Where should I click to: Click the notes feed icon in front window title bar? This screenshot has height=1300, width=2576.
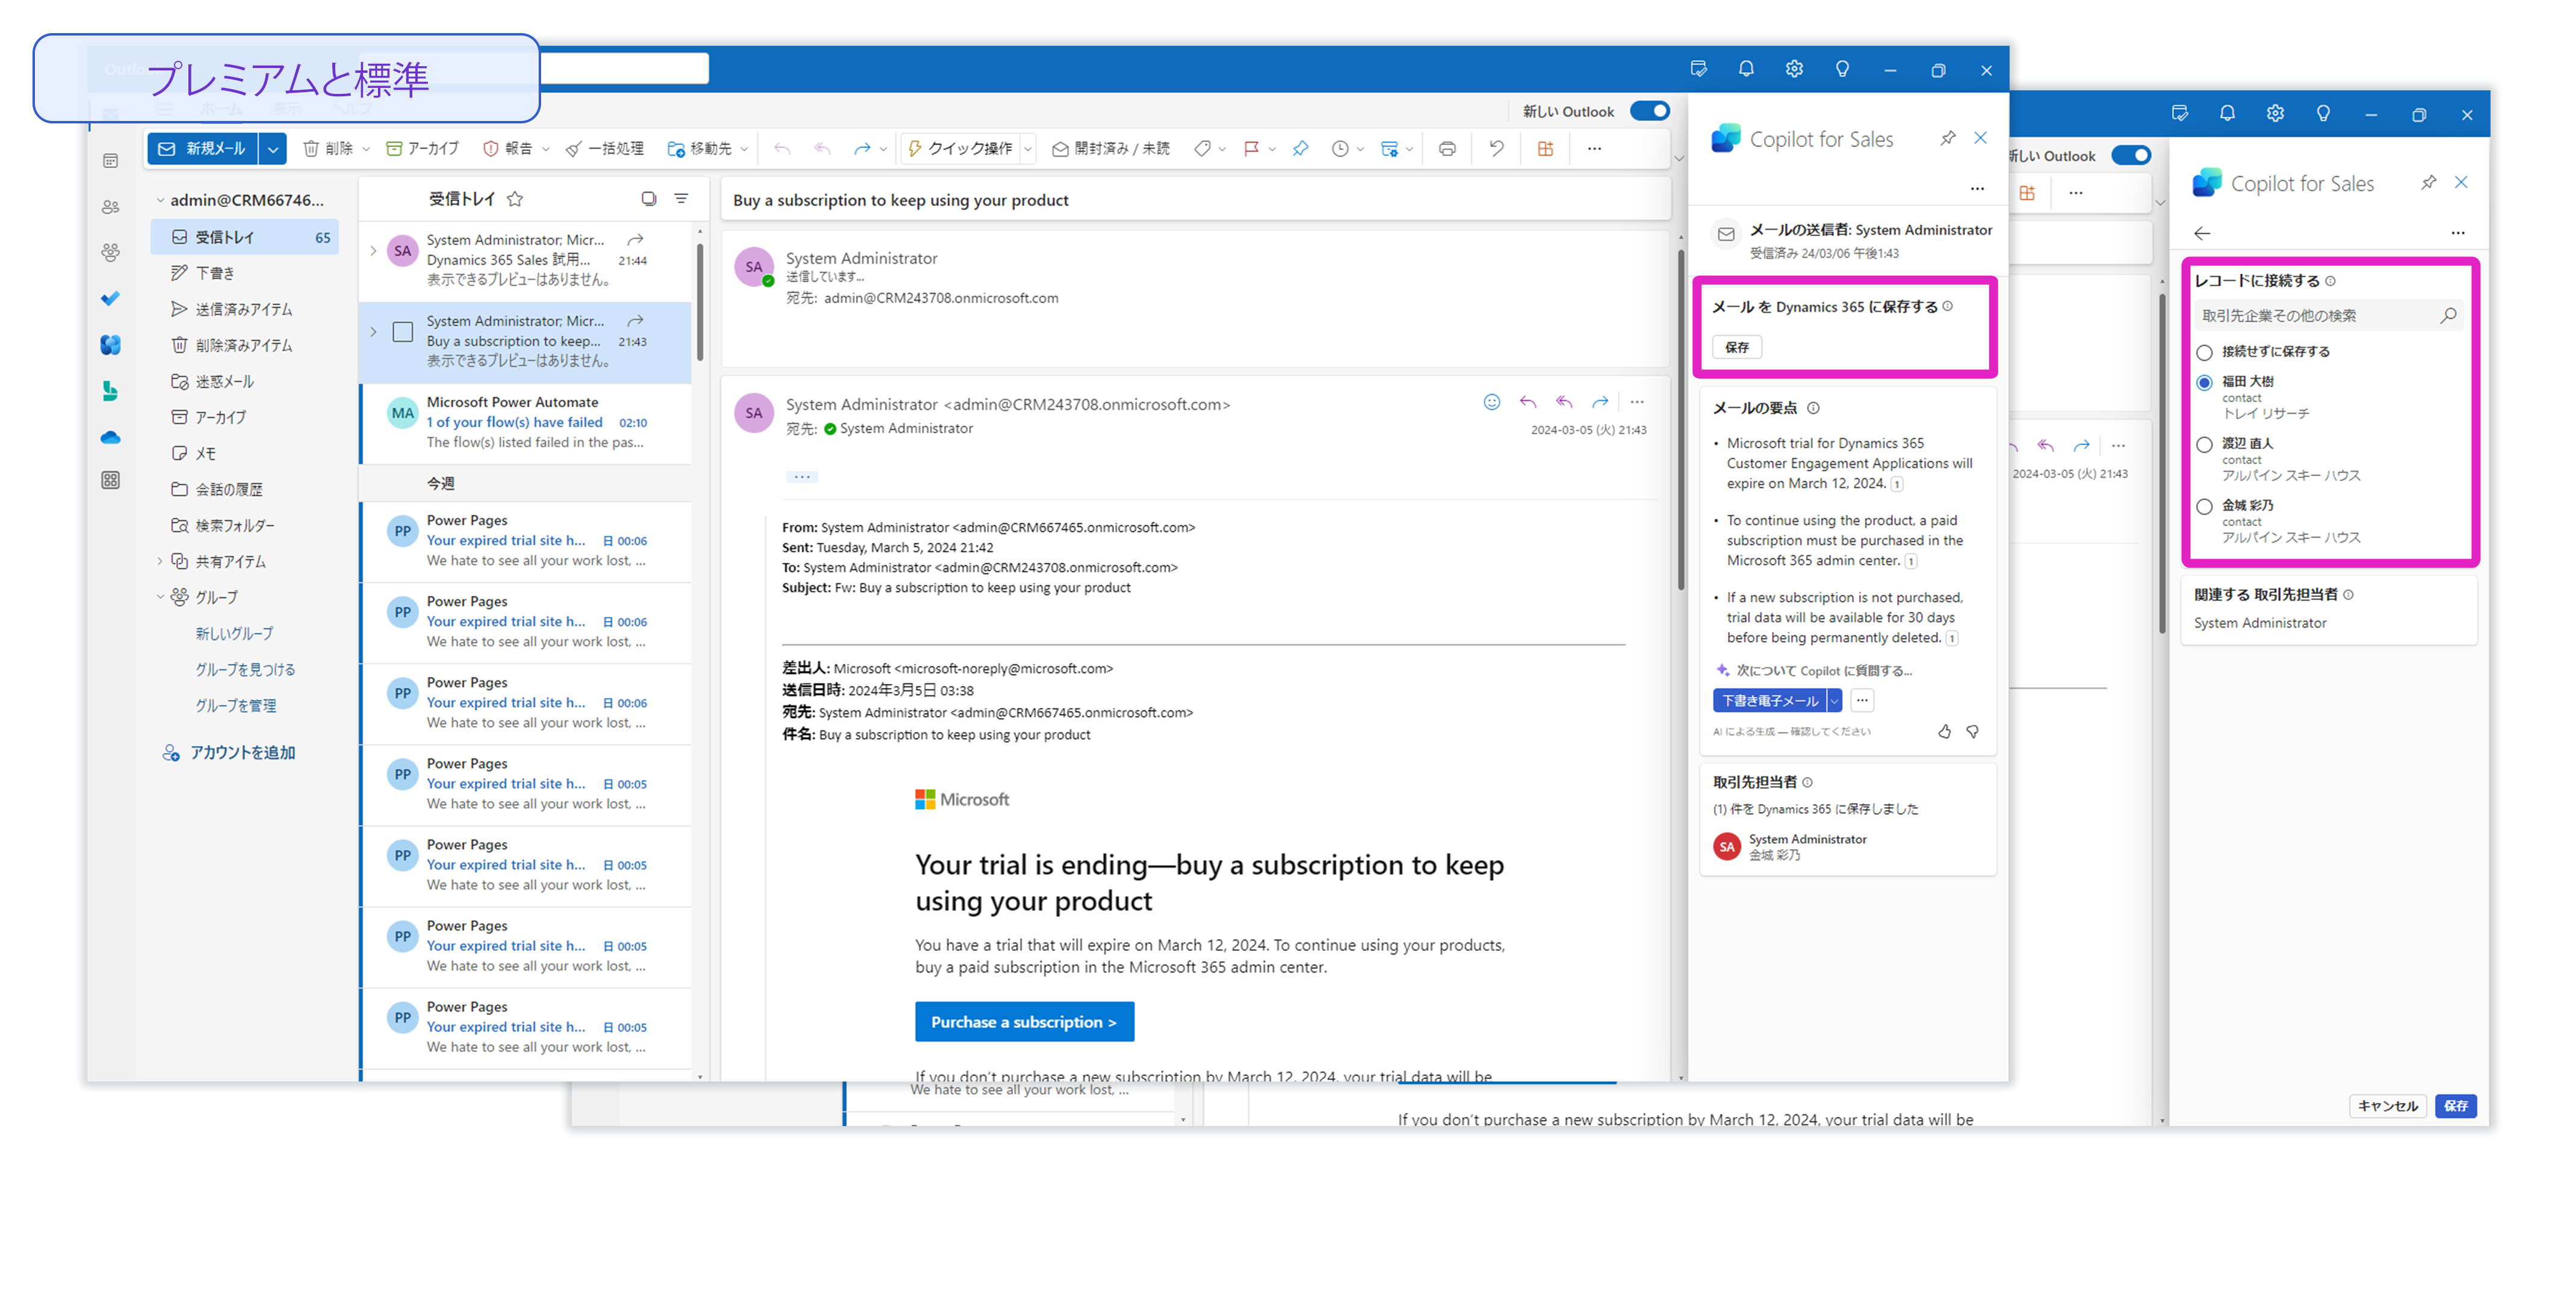[x=1698, y=69]
